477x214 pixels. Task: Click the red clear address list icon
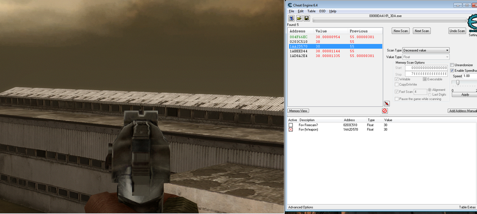[385, 111]
